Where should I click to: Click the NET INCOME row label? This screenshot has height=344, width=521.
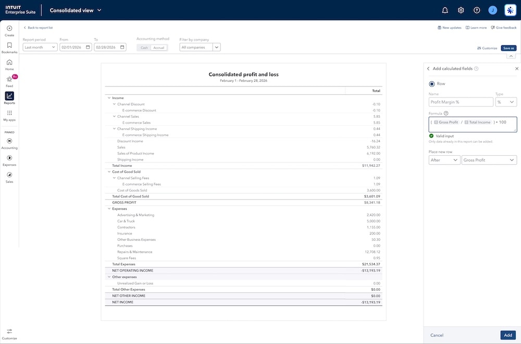tap(122, 302)
